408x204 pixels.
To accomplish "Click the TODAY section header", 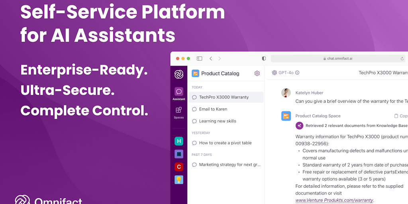I will tap(197, 87).
